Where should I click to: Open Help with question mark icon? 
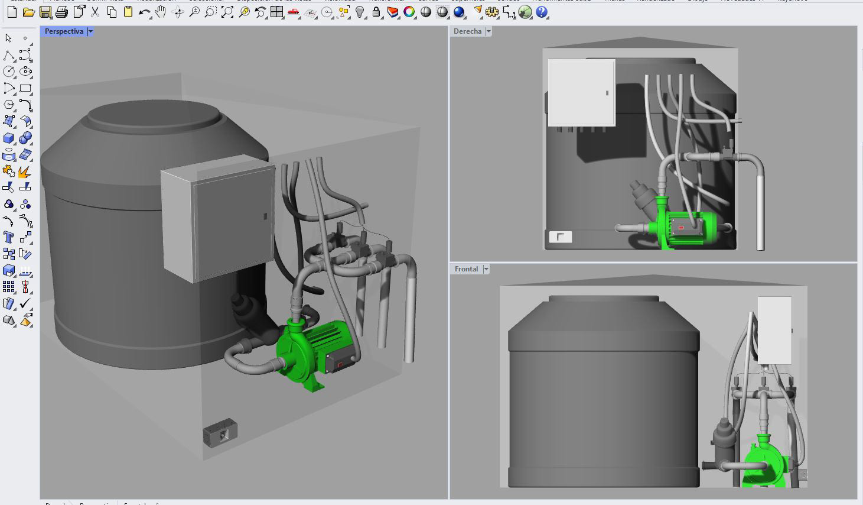[542, 12]
